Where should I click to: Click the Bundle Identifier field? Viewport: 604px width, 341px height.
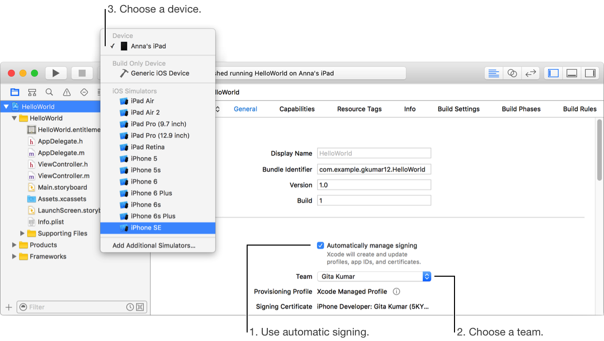click(x=374, y=169)
